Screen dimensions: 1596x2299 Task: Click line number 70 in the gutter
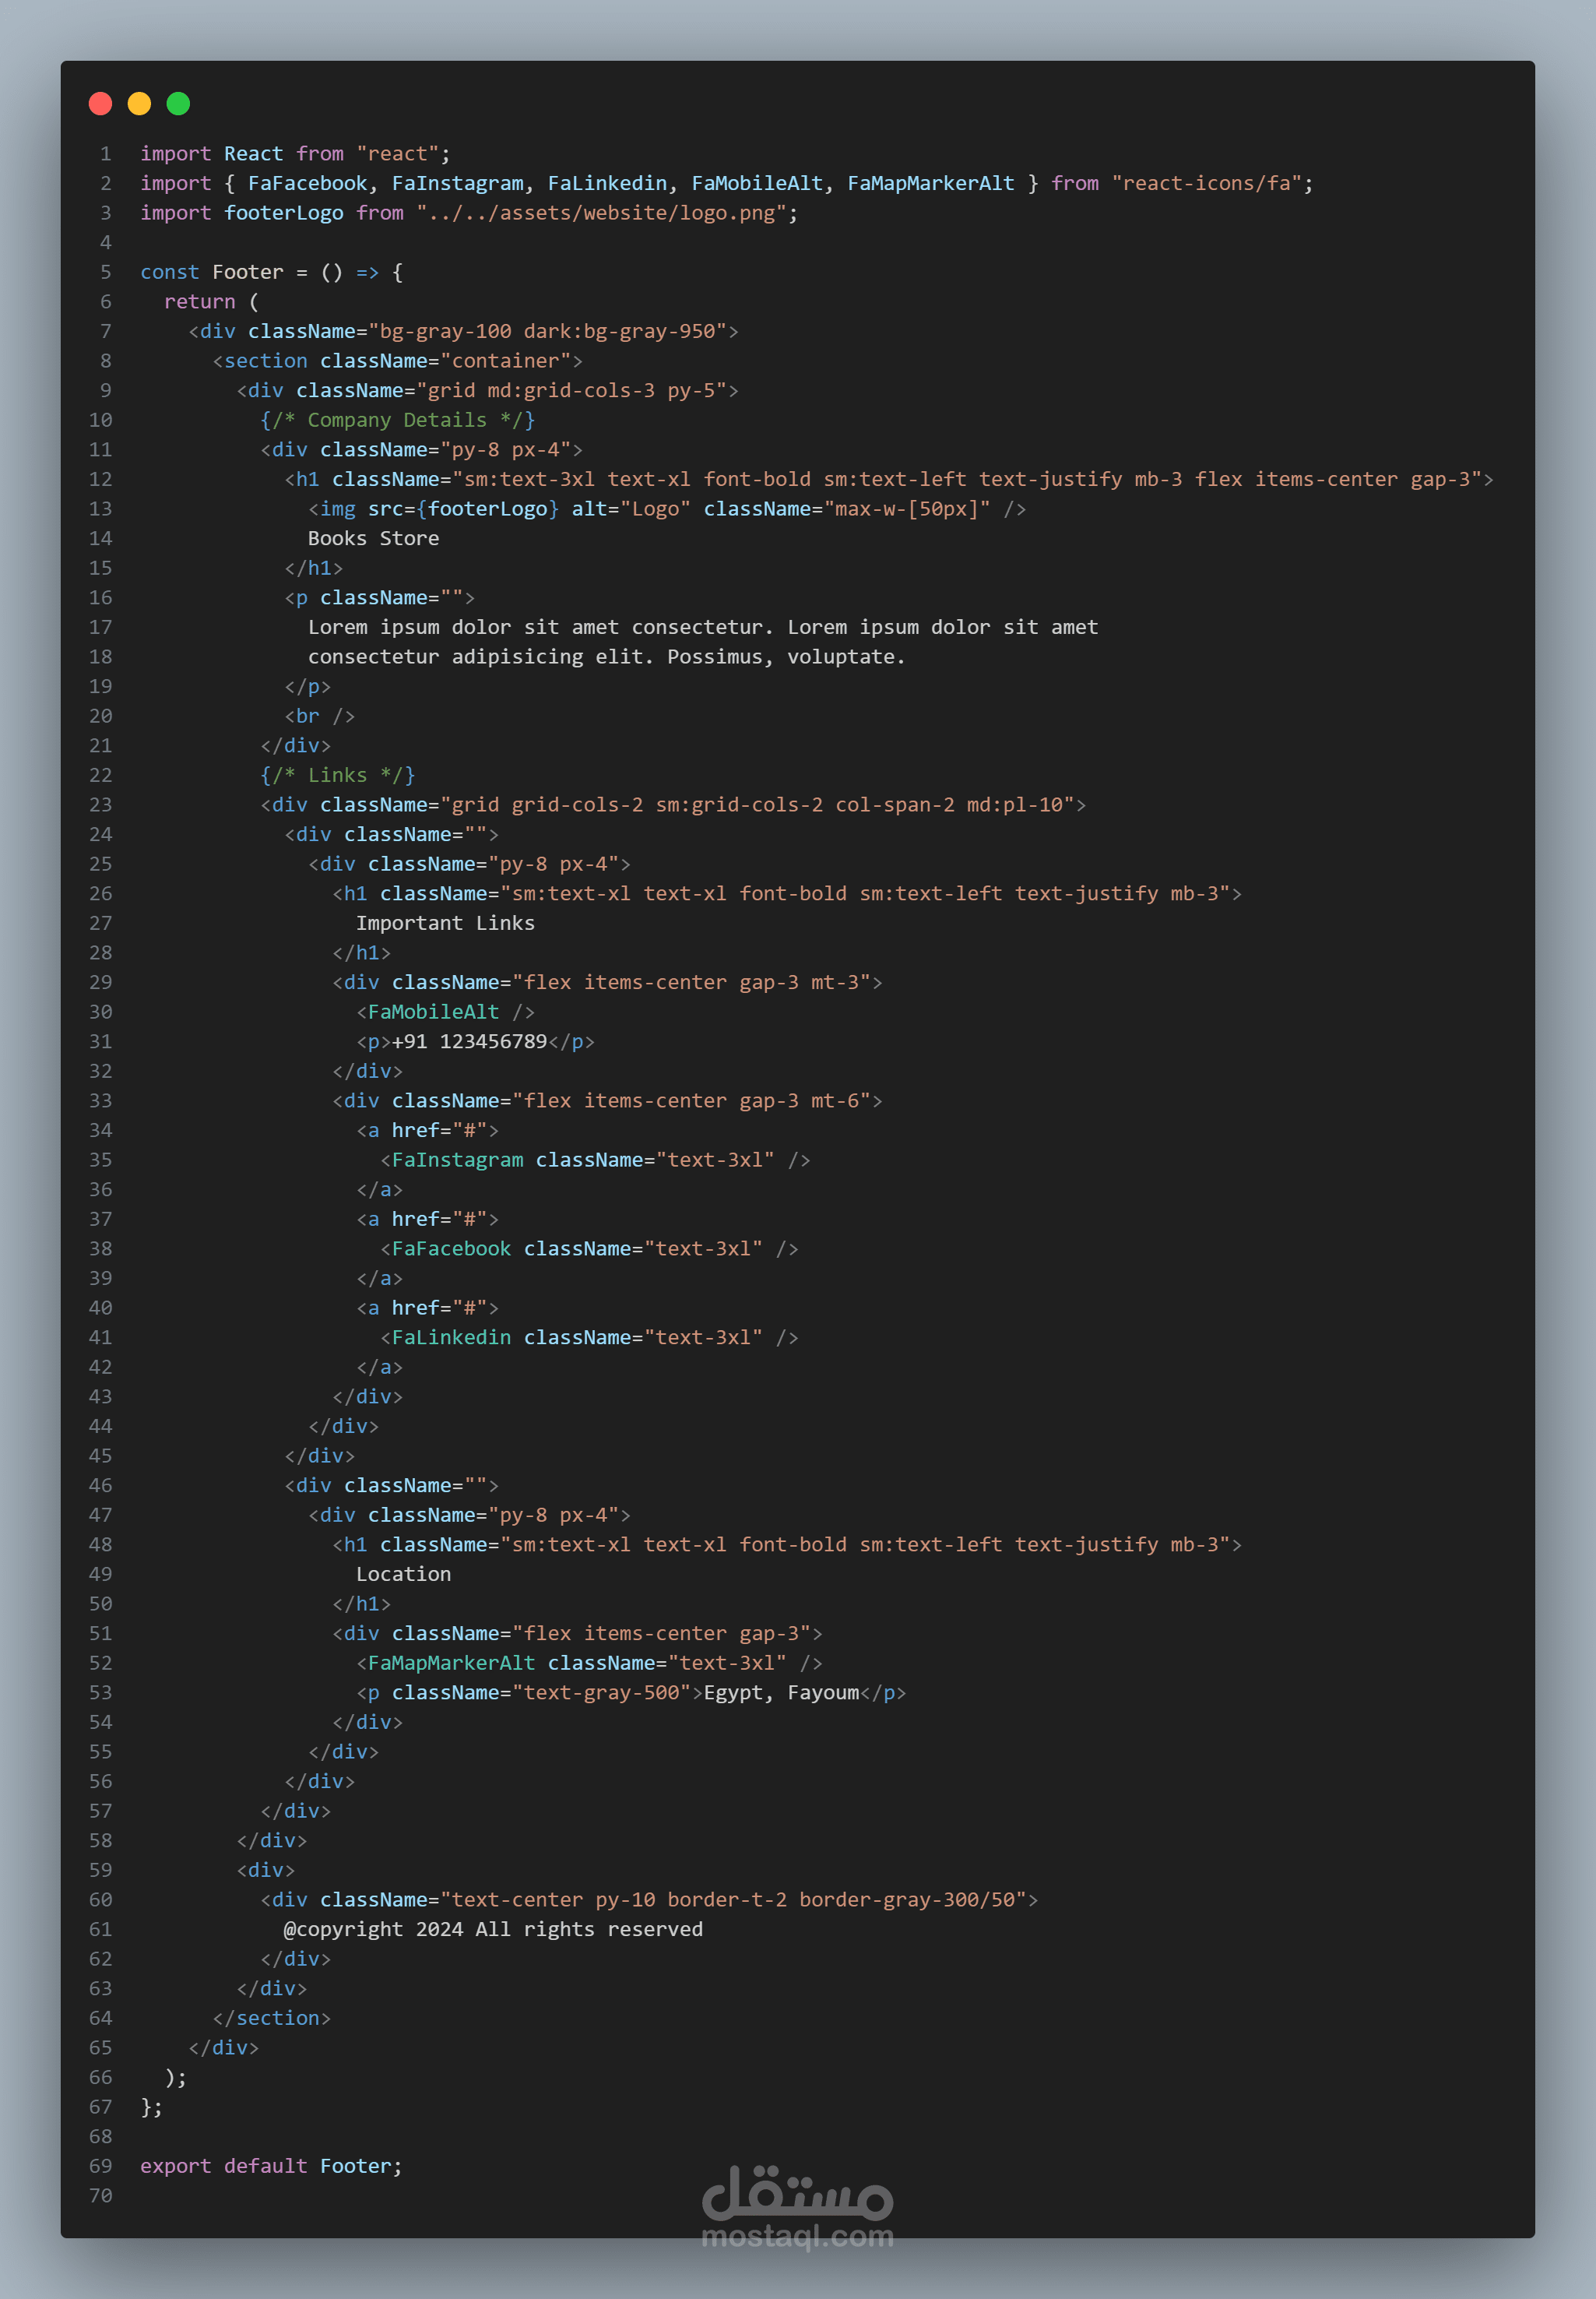click(x=101, y=2195)
